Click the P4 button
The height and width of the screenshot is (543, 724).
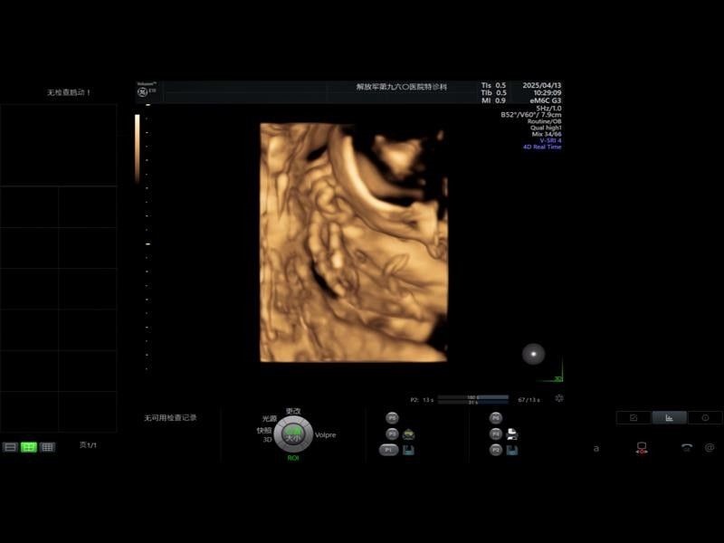pyautogui.click(x=495, y=434)
